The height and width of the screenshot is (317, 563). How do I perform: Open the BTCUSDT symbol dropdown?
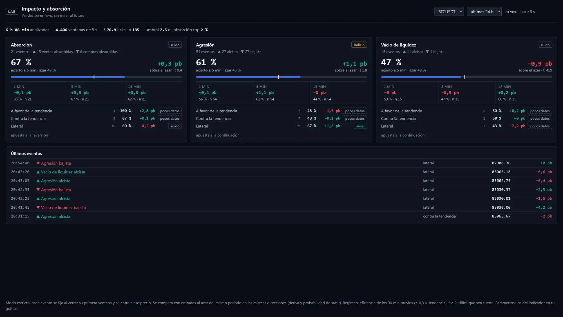coord(449,12)
